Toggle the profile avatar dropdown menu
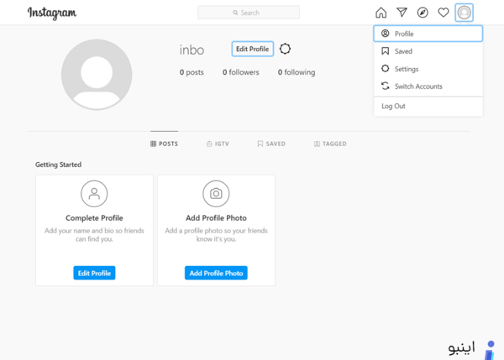 465,13
